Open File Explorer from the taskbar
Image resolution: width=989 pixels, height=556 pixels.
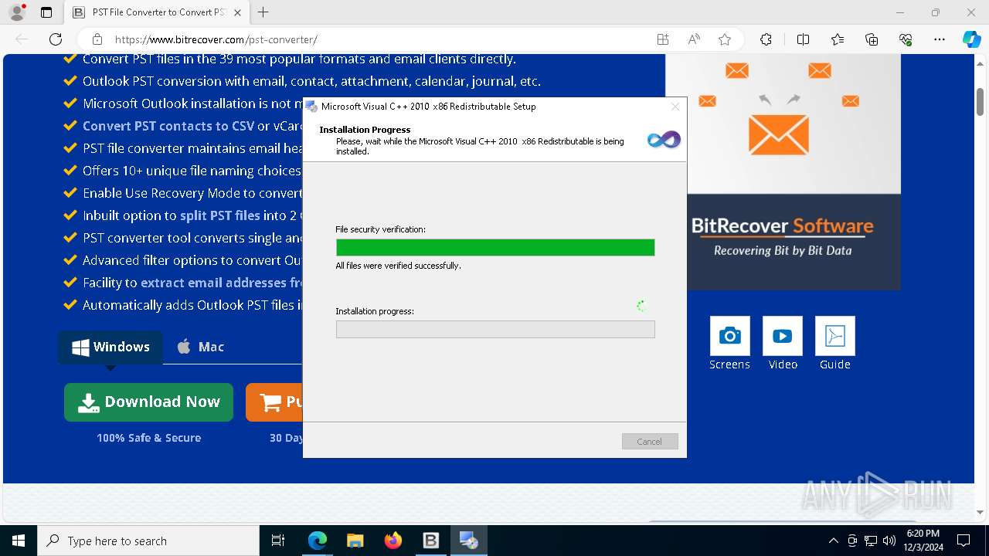coord(355,541)
